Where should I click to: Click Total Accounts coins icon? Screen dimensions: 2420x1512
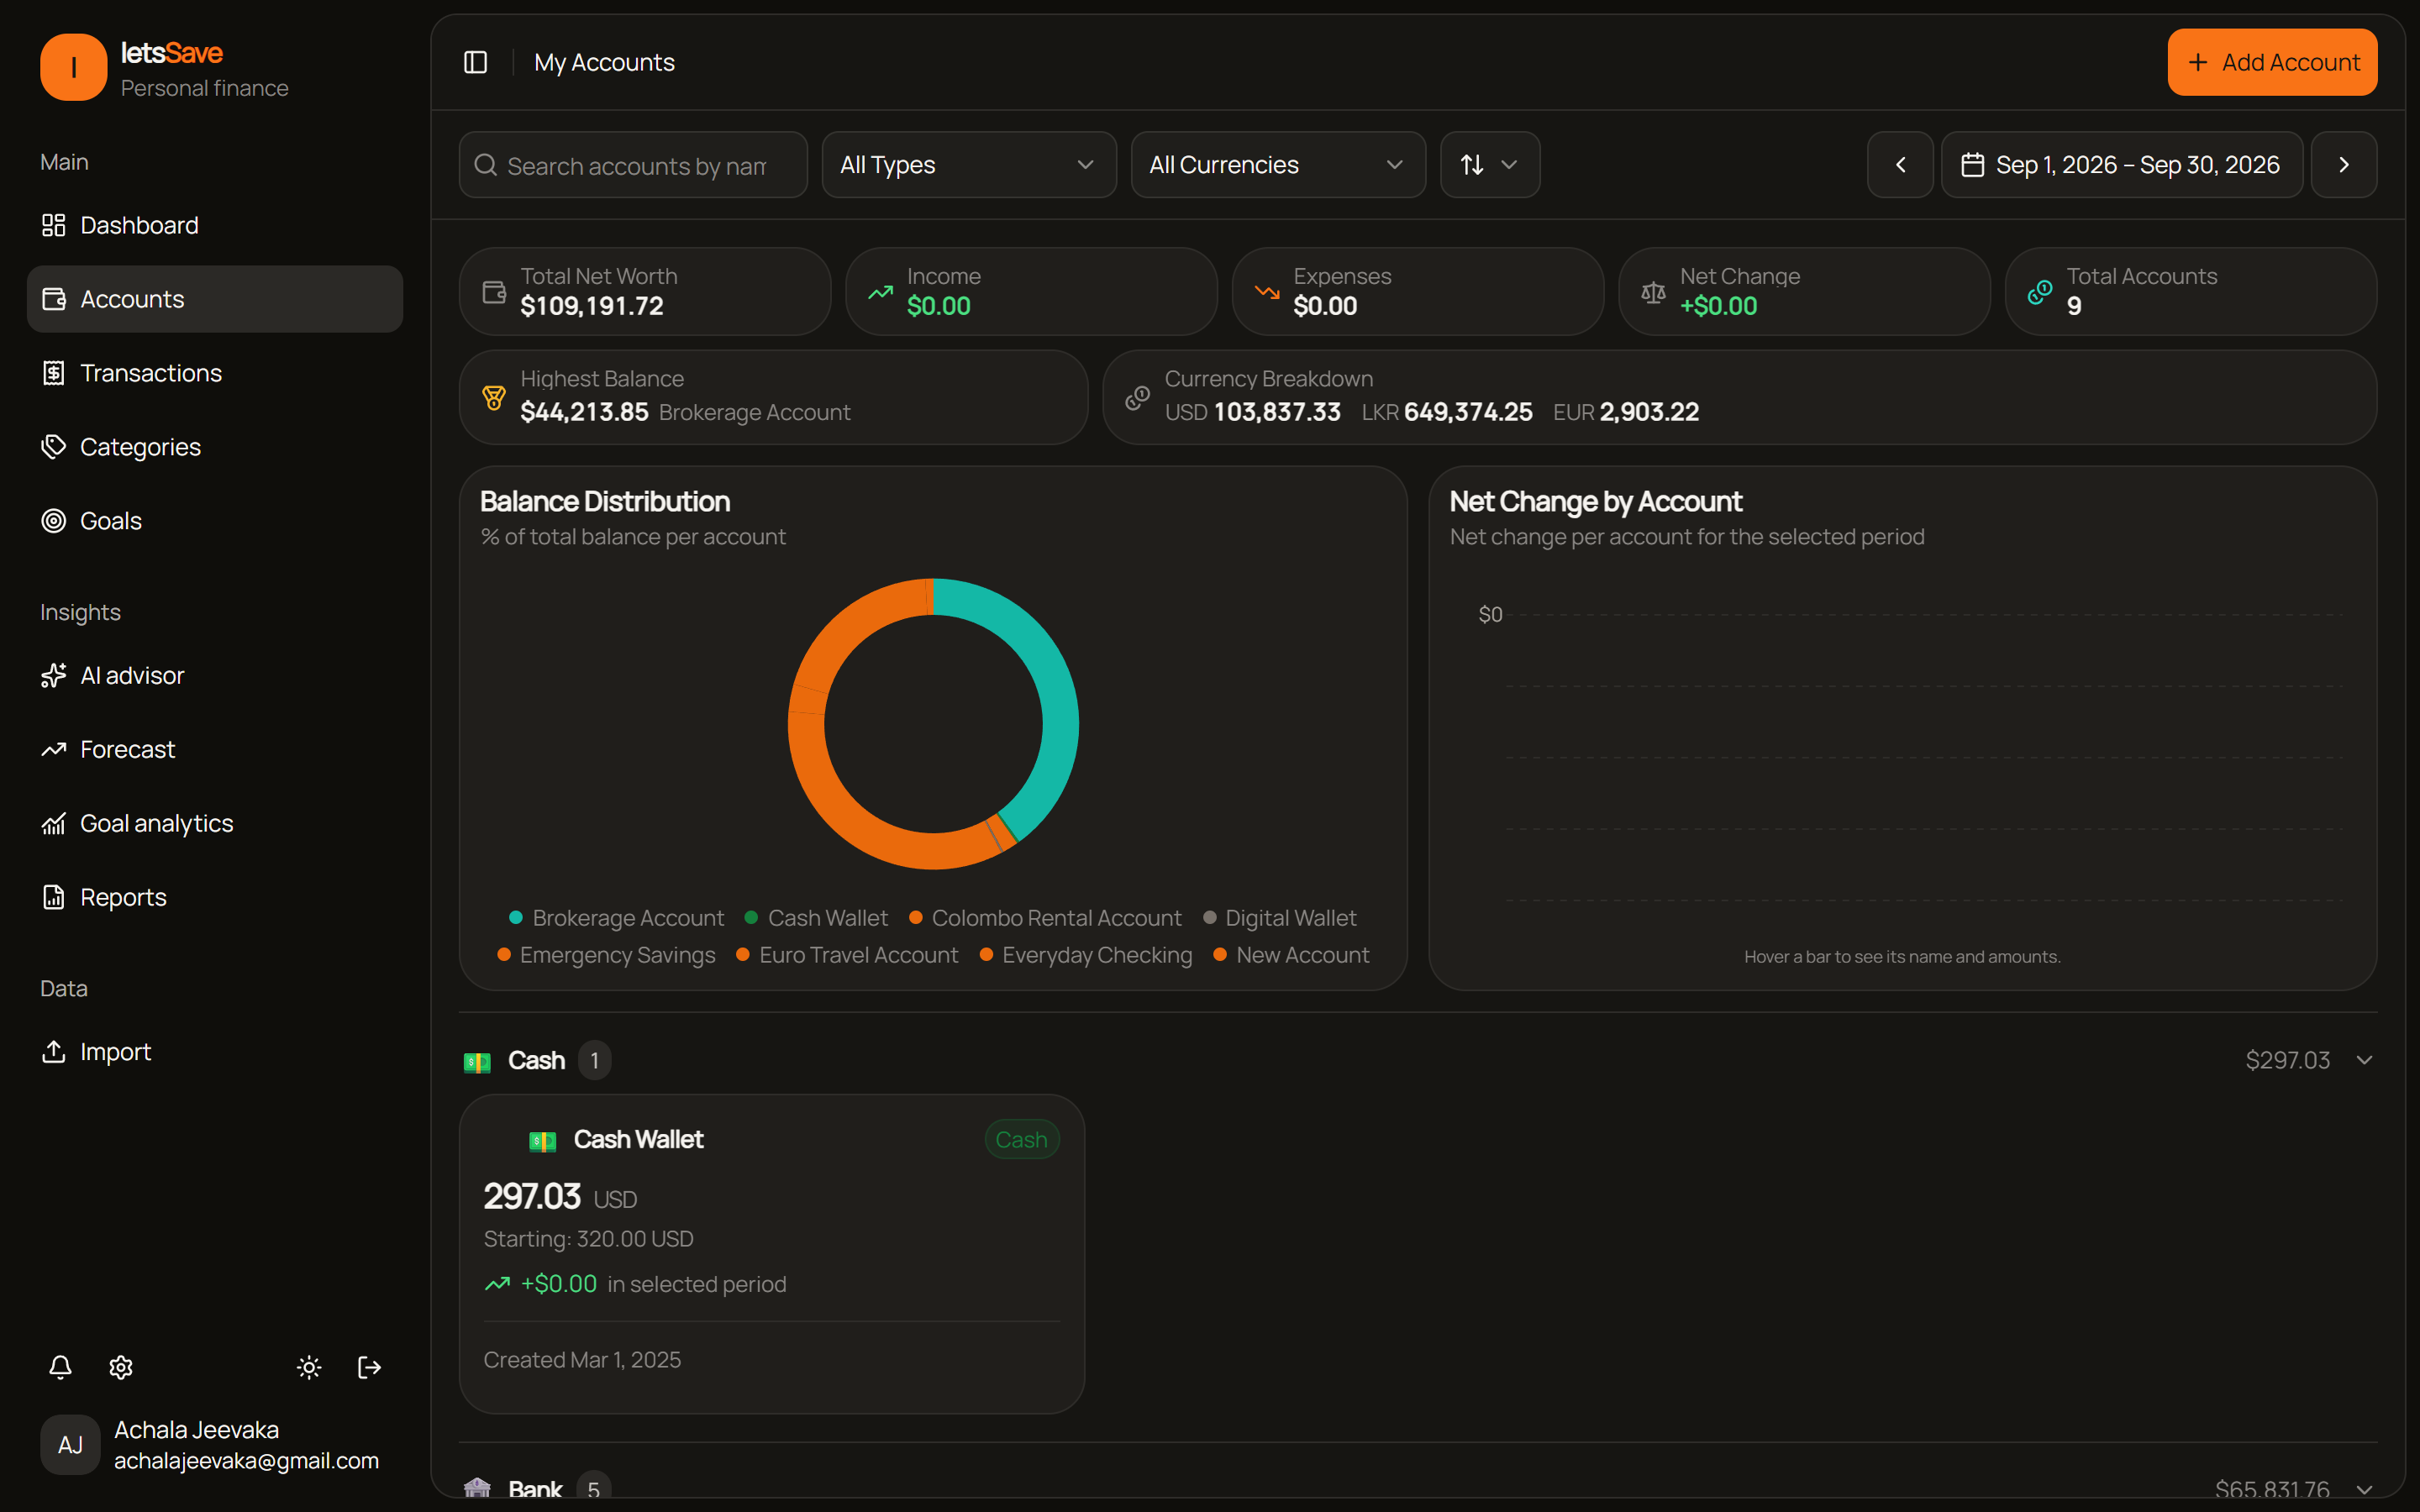[x=2040, y=292]
